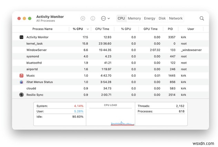Click the Activity Monitor app icon in list
The height and width of the screenshot is (147, 218).
21,37
